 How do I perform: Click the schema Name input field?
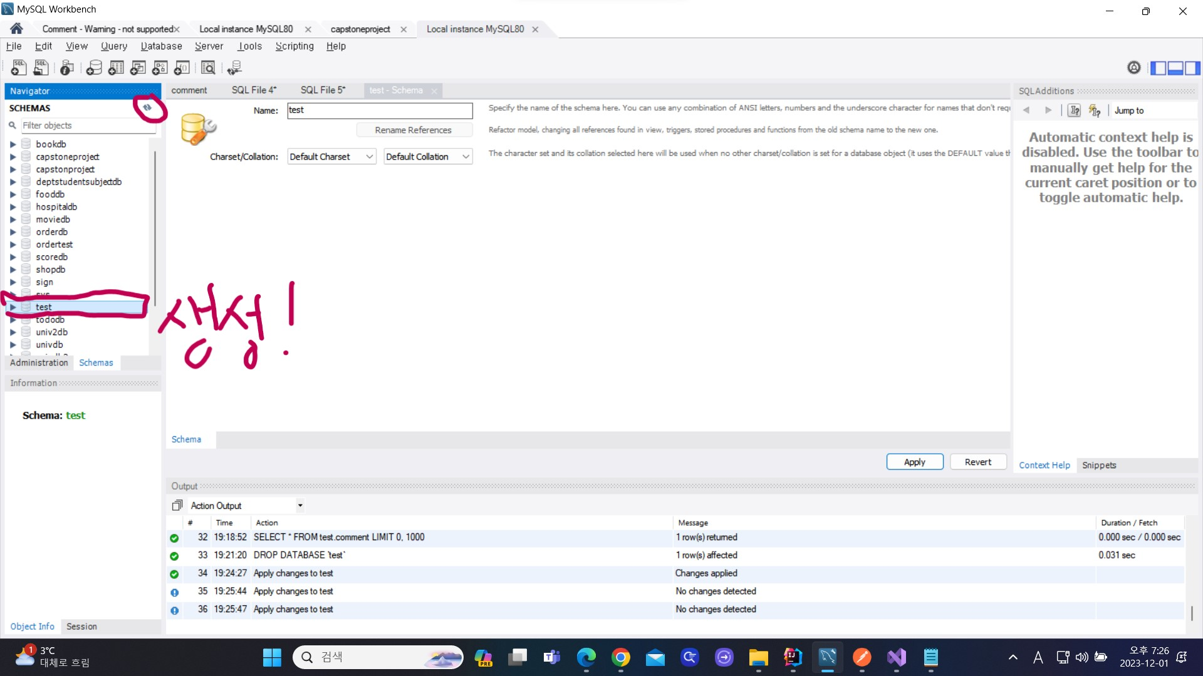(380, 110)
